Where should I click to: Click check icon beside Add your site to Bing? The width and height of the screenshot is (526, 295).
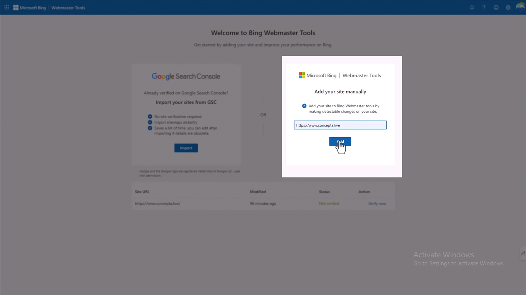(304, 106)
